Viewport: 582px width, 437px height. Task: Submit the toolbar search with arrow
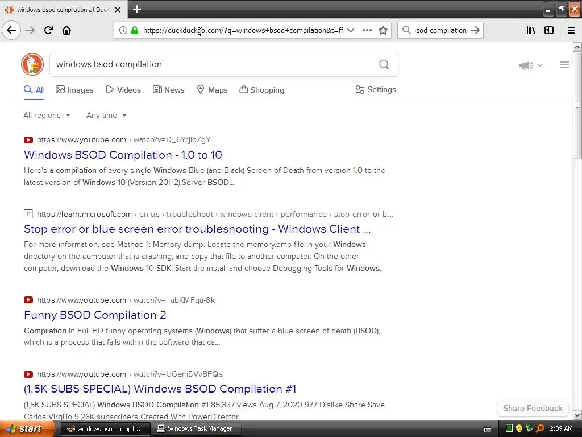pos(475,30)
